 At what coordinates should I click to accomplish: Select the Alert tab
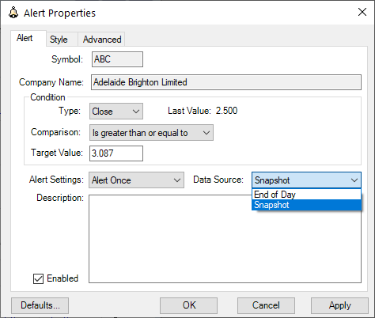(25, 38)
